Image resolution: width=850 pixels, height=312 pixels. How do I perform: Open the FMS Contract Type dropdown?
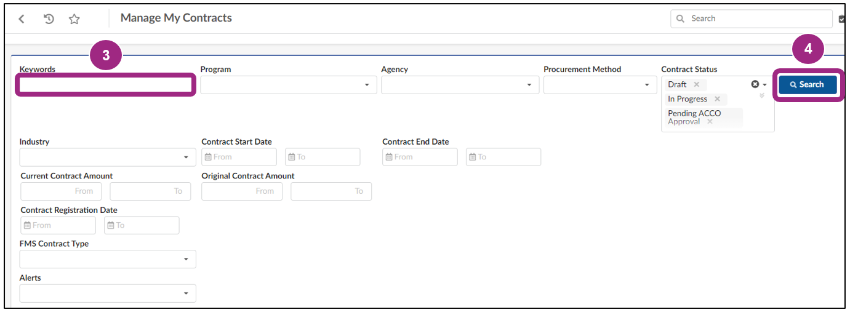pyautogui.click(x=108, y=259)
